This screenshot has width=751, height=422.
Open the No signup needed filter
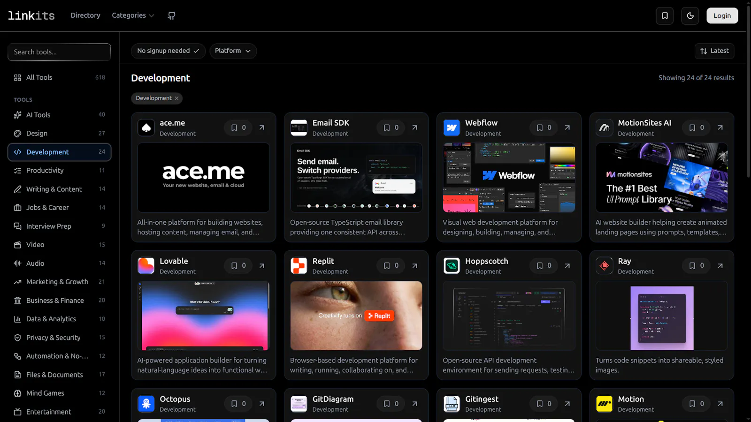[168, 51]
